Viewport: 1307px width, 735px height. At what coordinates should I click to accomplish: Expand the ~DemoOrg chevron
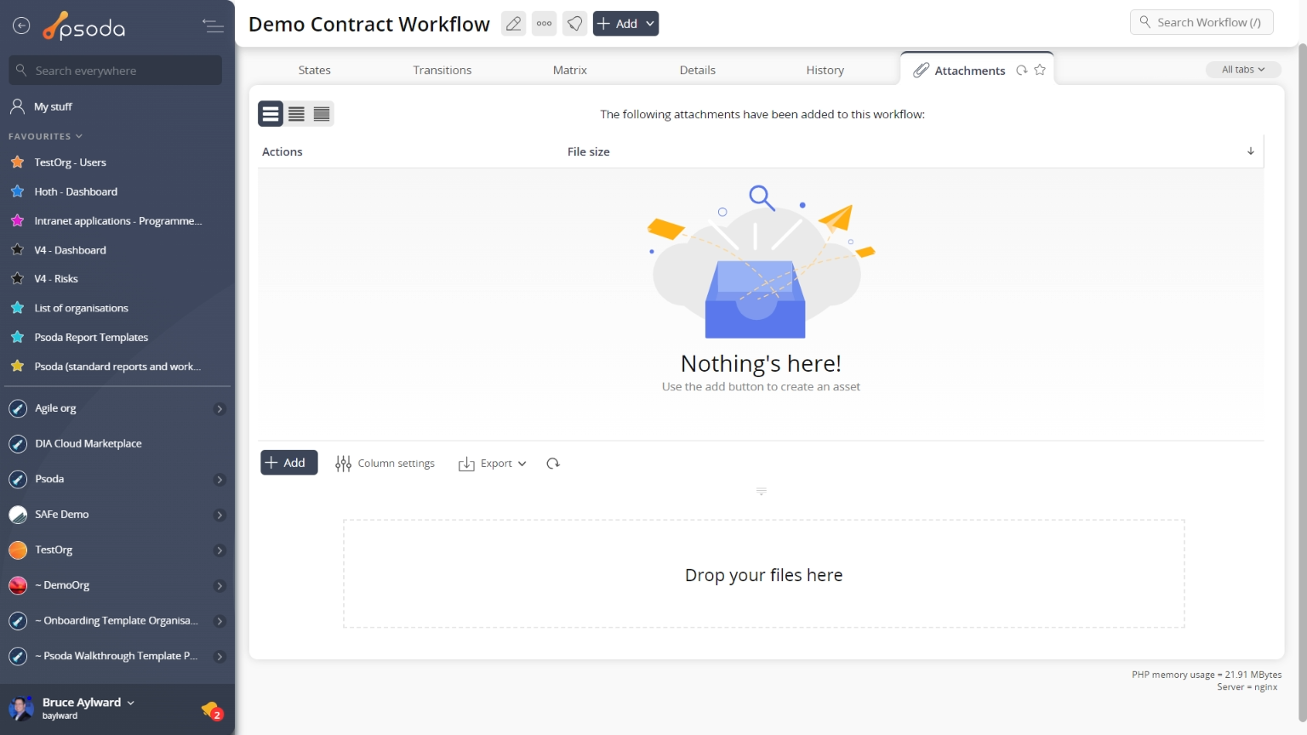pyautogui.click(x=220, y=586)
